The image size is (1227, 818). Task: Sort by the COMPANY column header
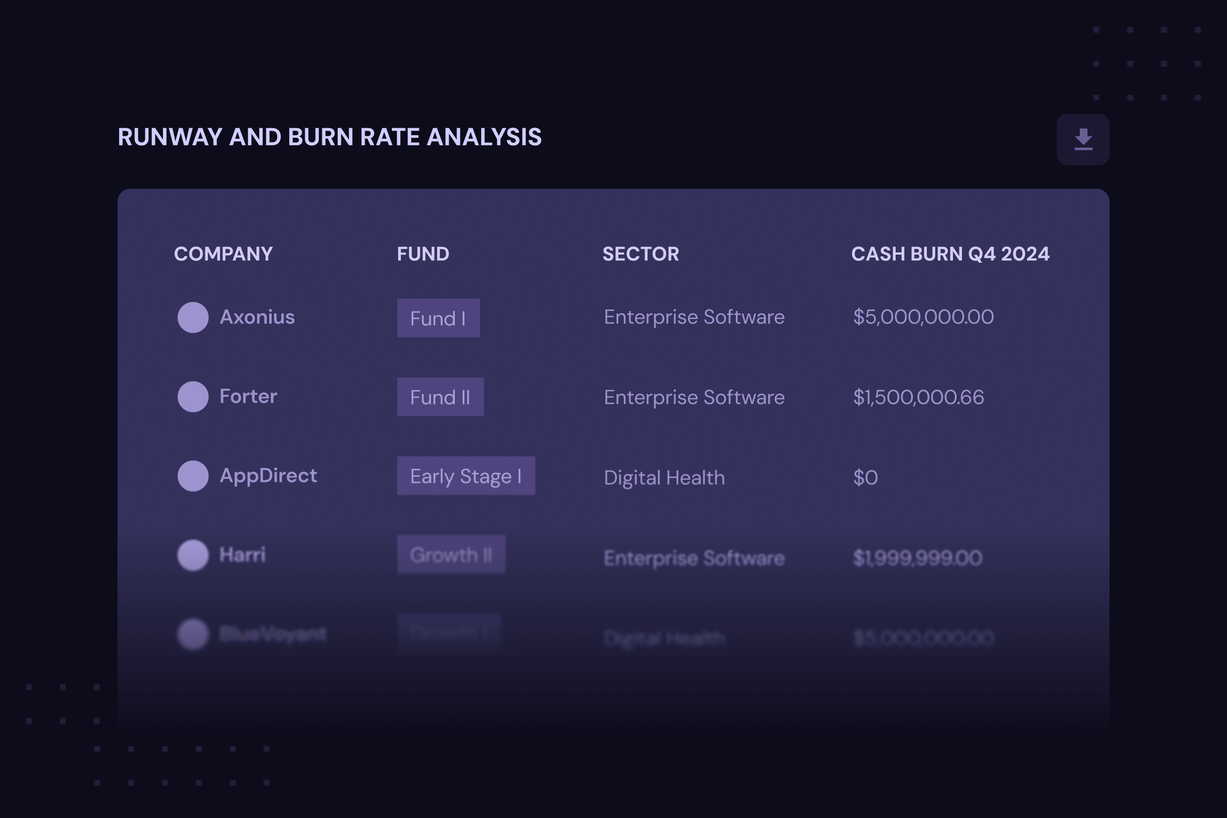[x=223, y=254]
